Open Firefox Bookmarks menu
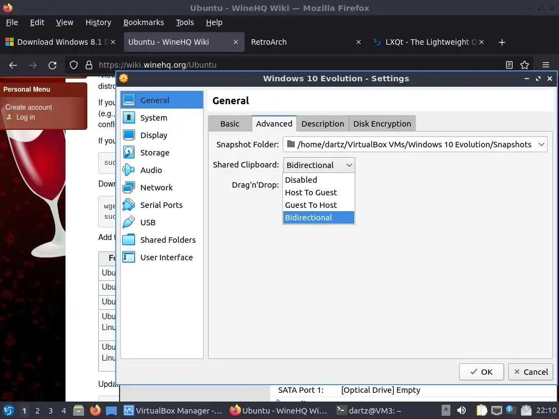This screenshot has width=559, height=419. [x=144, y=22]
